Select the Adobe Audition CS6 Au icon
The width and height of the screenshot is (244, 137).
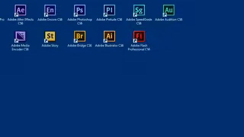point(169,10)
